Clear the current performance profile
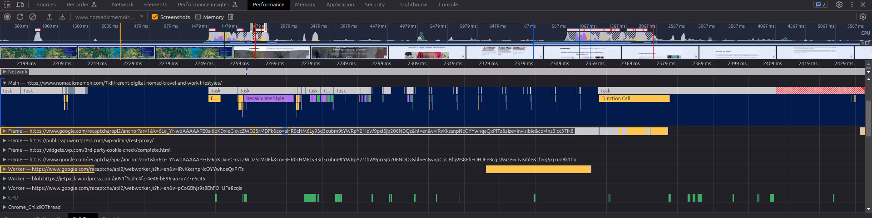The width and height of the screenshot is (872, 218). [33, 17]
